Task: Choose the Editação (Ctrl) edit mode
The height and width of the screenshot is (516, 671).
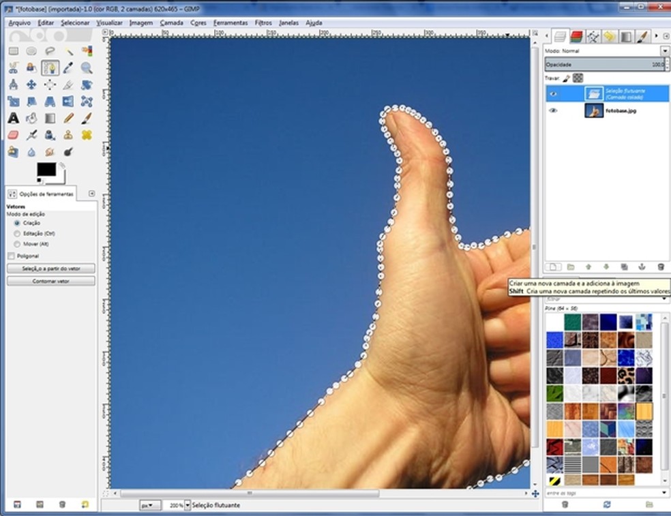Action: pyautogui.click(x=17, y=234)
